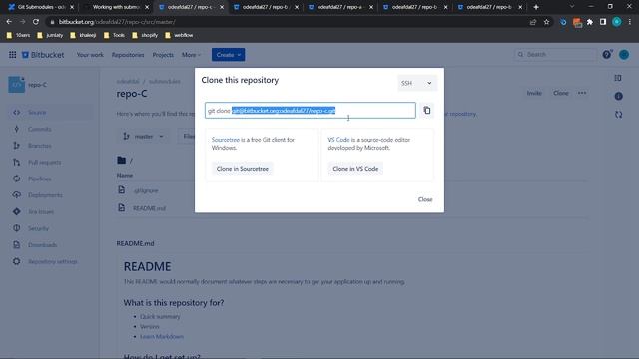Open the browser extensions puzzle icon
639x359 pixels.
coord(590,22)
